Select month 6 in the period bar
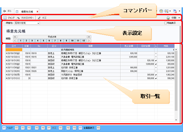Viewport: 183px width, 132px height. [49, 41]
